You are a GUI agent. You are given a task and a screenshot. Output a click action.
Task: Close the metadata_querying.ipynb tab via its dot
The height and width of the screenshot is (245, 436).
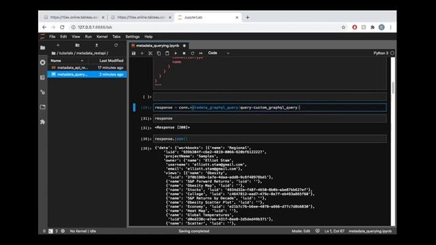(x=185, y=46)
